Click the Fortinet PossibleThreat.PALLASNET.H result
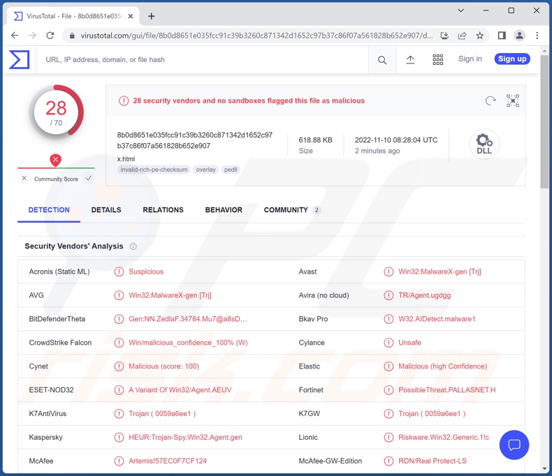Viewport: 552px width, 476px height. point(446,390)
